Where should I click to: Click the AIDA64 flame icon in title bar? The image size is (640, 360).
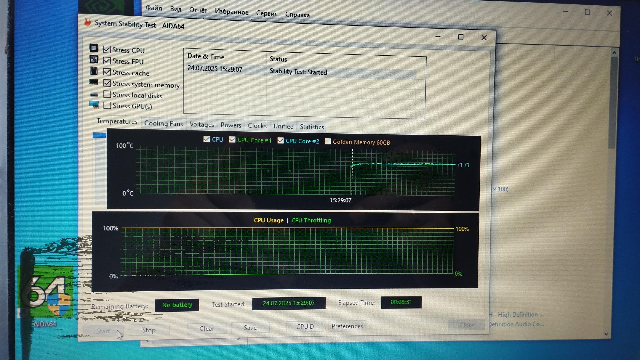(x=88, y=22)
